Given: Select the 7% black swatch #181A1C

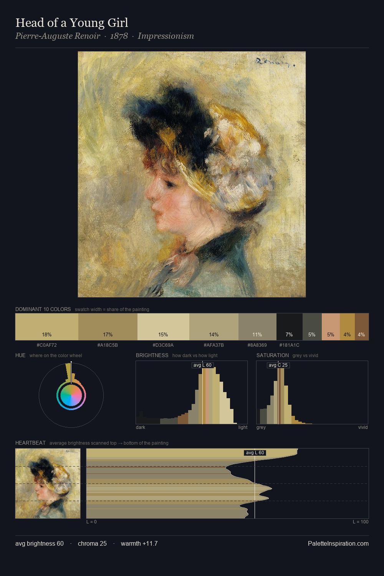Looking at the screenshot, I should pyautogui.click(x=290, y=327).
